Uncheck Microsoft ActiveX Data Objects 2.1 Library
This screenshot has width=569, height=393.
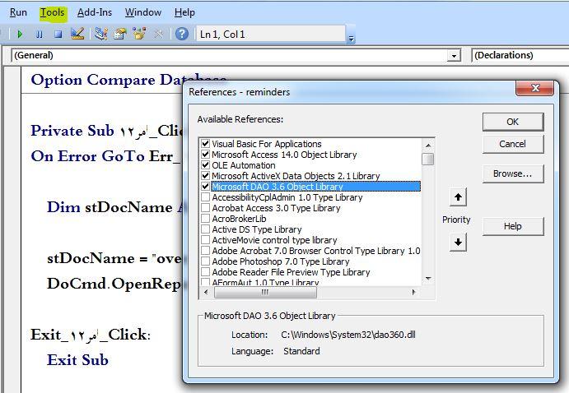pyautogui.click(x=205, y=176)
